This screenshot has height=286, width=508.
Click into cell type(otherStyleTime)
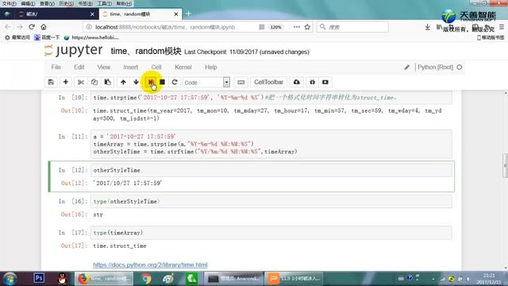tap(271, 201)
